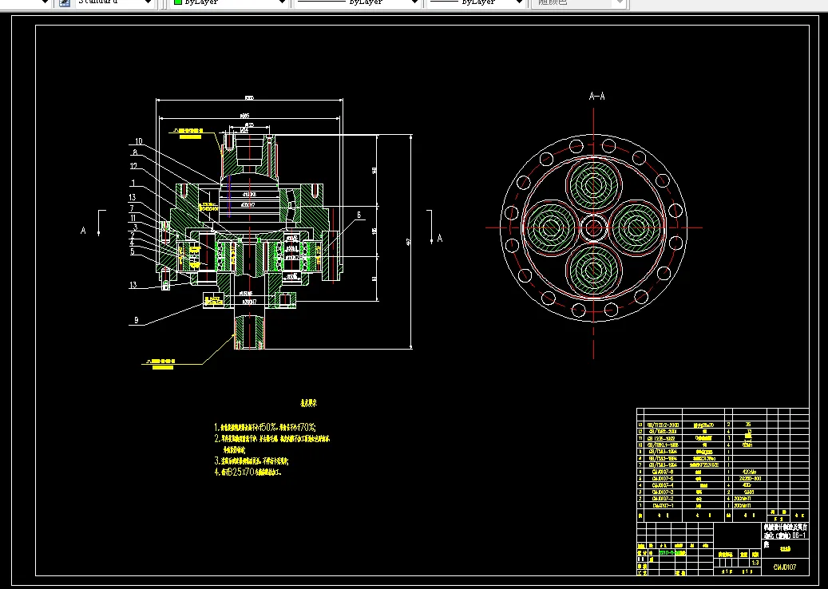Select part balloon number 11
Viewport: 828px width, 589px height.
[133, 218]
